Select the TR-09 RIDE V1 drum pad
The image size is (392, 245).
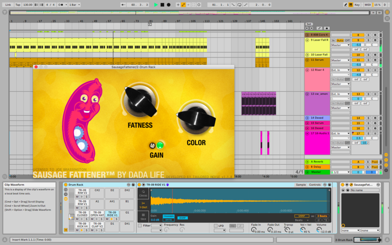111,214
